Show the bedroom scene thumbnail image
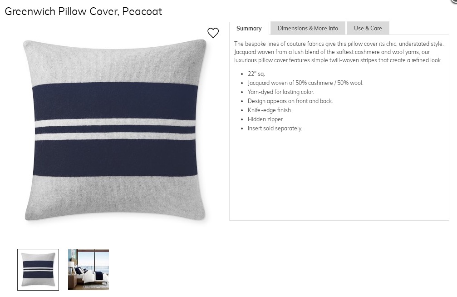 [88, 270]
